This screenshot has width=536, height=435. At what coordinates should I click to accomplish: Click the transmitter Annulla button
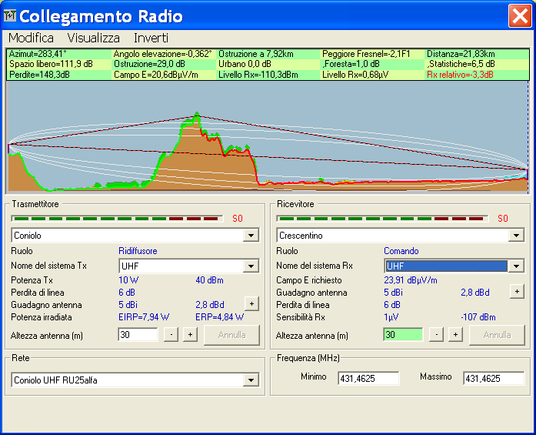point(231,335)
